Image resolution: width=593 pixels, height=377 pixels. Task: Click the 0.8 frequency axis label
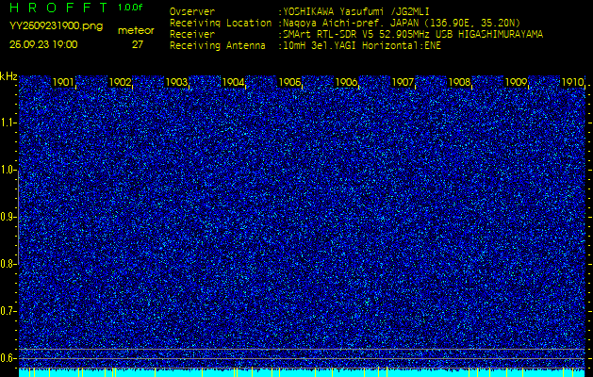pyautogui.click(x=8, y=264)
